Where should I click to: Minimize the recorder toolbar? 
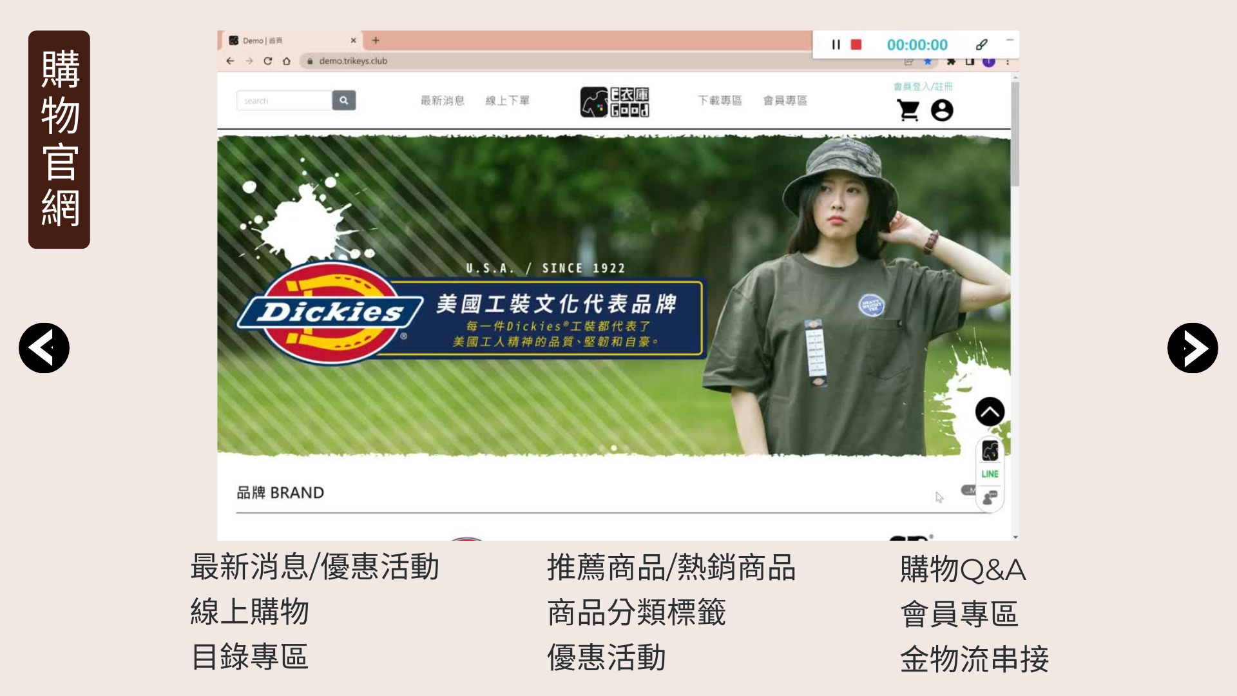[x=1010, y=40]
